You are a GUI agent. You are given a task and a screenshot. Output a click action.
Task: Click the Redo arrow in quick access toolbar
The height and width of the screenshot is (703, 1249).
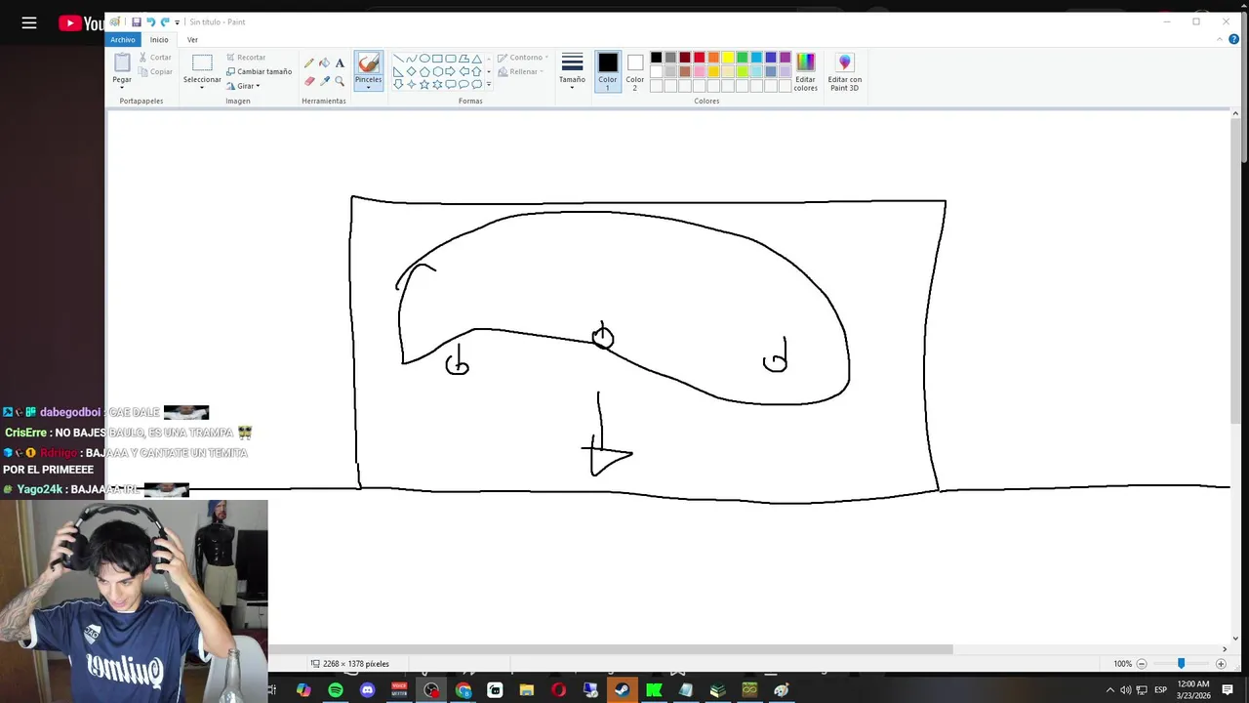click(164, 21)
